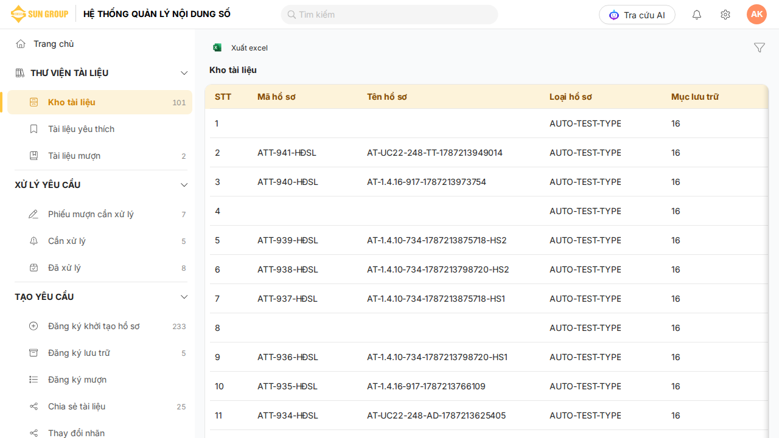The image size is (779, 438).
Task: Click record name AT-1.4.10-734-1787213875718-HS2
Action: tap(437, 240)
